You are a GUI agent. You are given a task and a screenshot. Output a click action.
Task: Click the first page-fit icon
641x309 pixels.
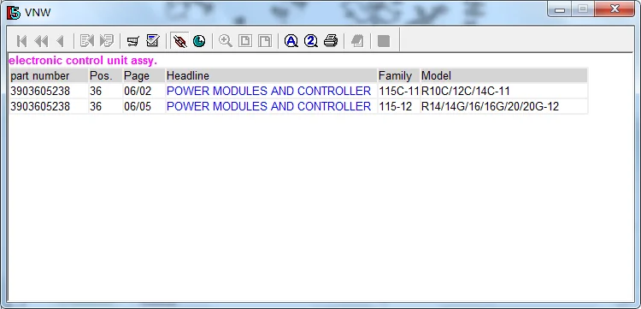point(245,41)
